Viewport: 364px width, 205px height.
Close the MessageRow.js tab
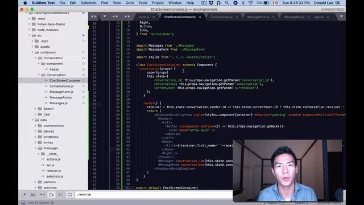(308, 17)
